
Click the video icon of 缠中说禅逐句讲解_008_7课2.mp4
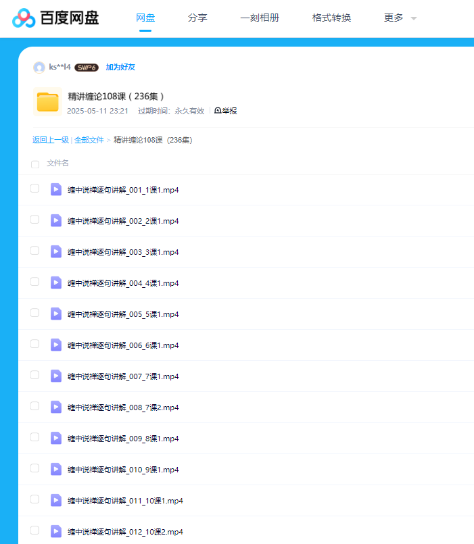coord(56,407)
